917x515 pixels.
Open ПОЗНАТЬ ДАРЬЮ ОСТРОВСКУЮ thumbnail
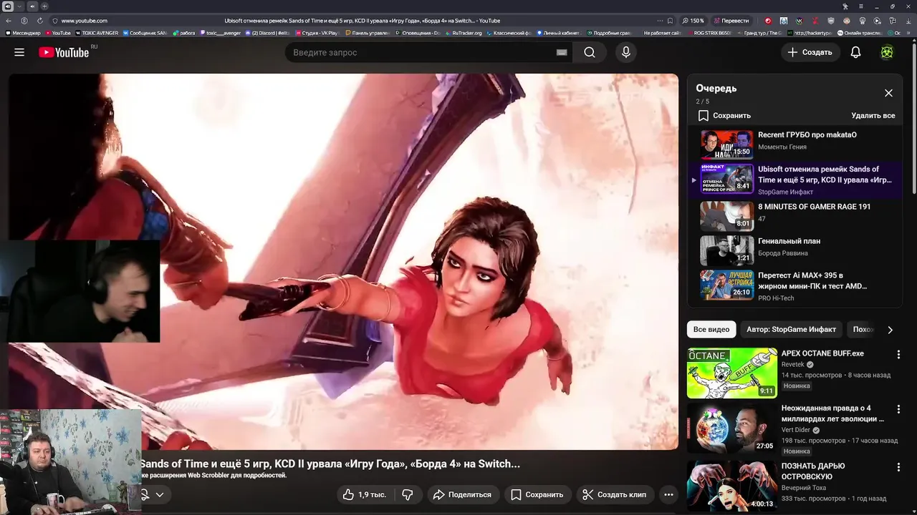click(731, 486)
